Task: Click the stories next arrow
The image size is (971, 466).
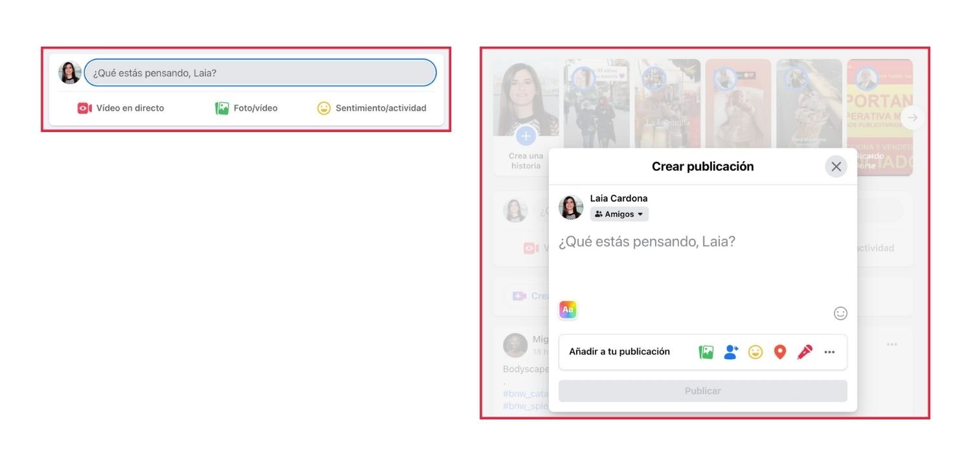Action: tap(913, 118)
